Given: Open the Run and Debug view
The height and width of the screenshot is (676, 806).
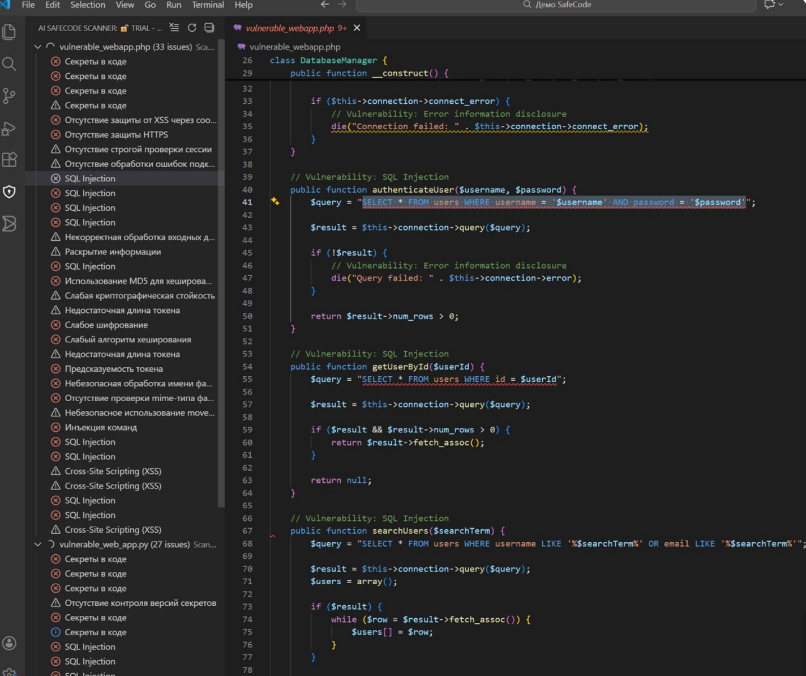Looking at the screenshot, I should (10, 128).
